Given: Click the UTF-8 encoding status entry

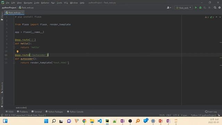Looking at the screenshot, I should (x=176, y=115).
